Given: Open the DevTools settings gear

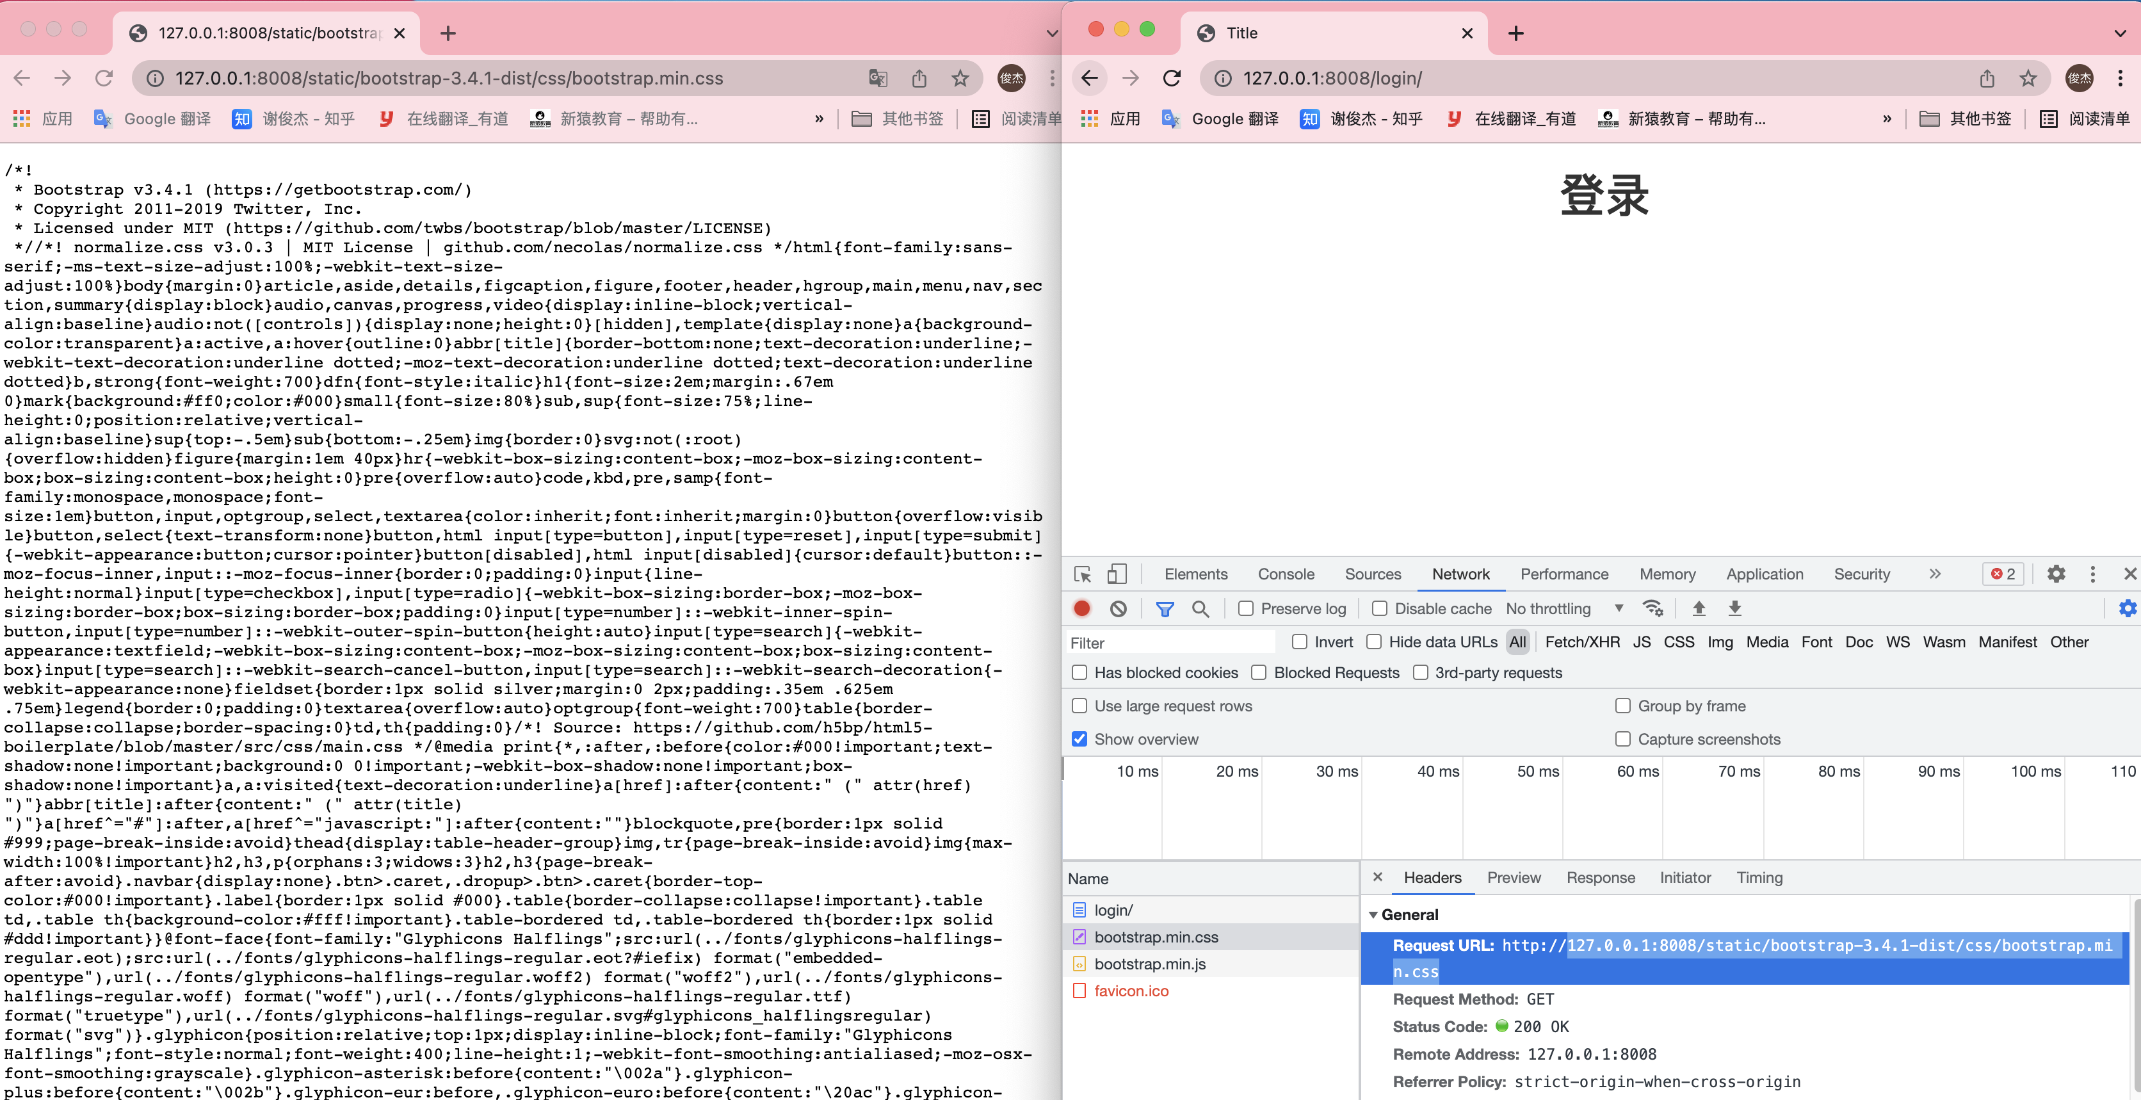Looking at the screenshot, I should tap(2055, 574).
